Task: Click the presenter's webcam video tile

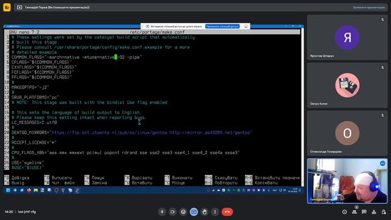Action: click(x=347, y=181)
